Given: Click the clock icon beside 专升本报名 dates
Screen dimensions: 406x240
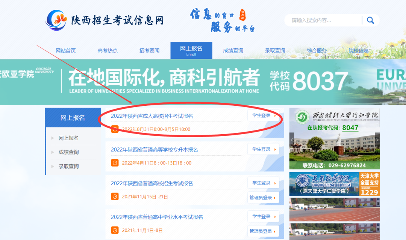Looking at the screenshot, I should (115, 162).
